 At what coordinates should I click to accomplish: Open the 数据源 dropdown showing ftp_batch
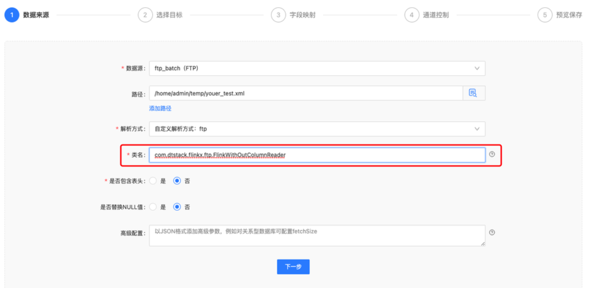[x=317, y=69]
